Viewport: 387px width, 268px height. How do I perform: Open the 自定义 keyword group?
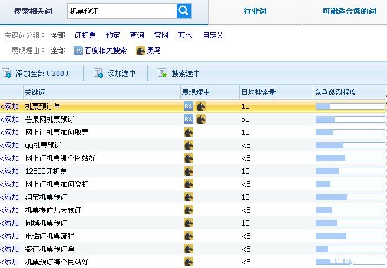coord(213,35)
